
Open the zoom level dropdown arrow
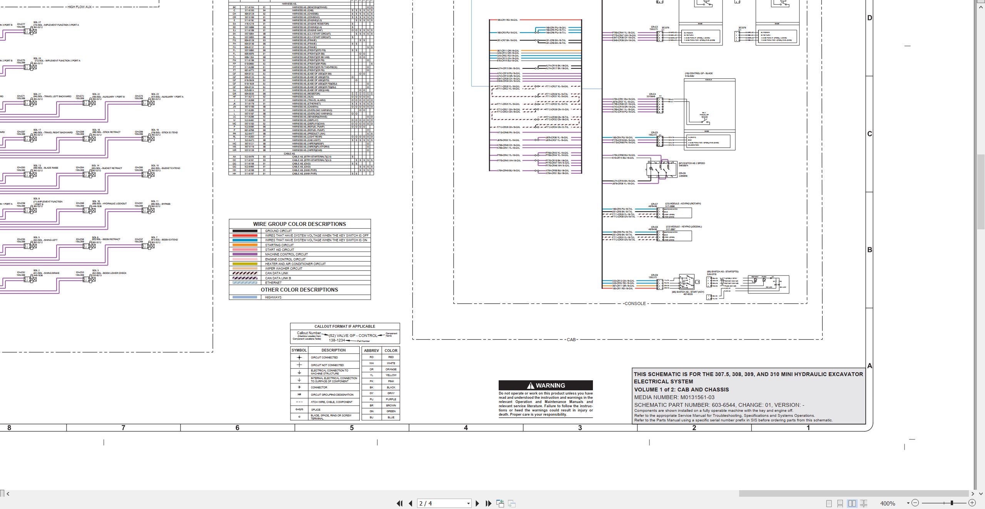click(x=908, y=503)
